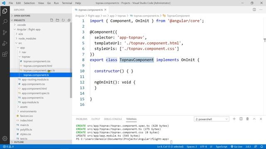Switch to the Debug Console tab
This screenshot has height=149, width=266.
click(113, 119)
